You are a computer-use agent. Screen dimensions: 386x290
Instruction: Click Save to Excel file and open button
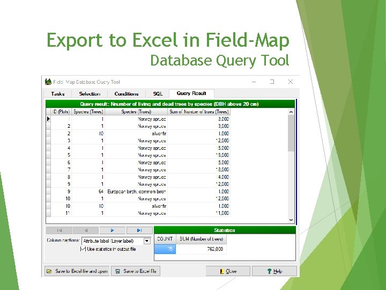pyautogui.click(x=77, y=271)
